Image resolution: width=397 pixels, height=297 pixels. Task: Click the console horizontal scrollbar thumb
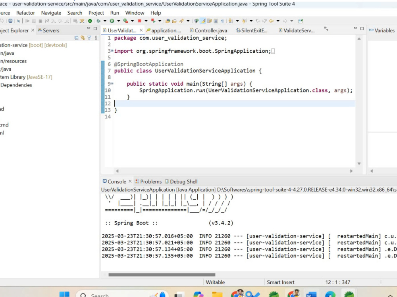(162, 275)
